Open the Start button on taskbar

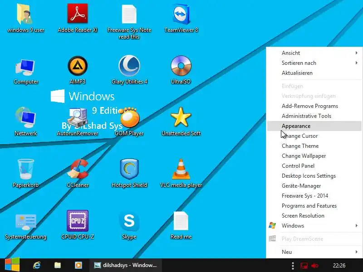pos(12,265)
